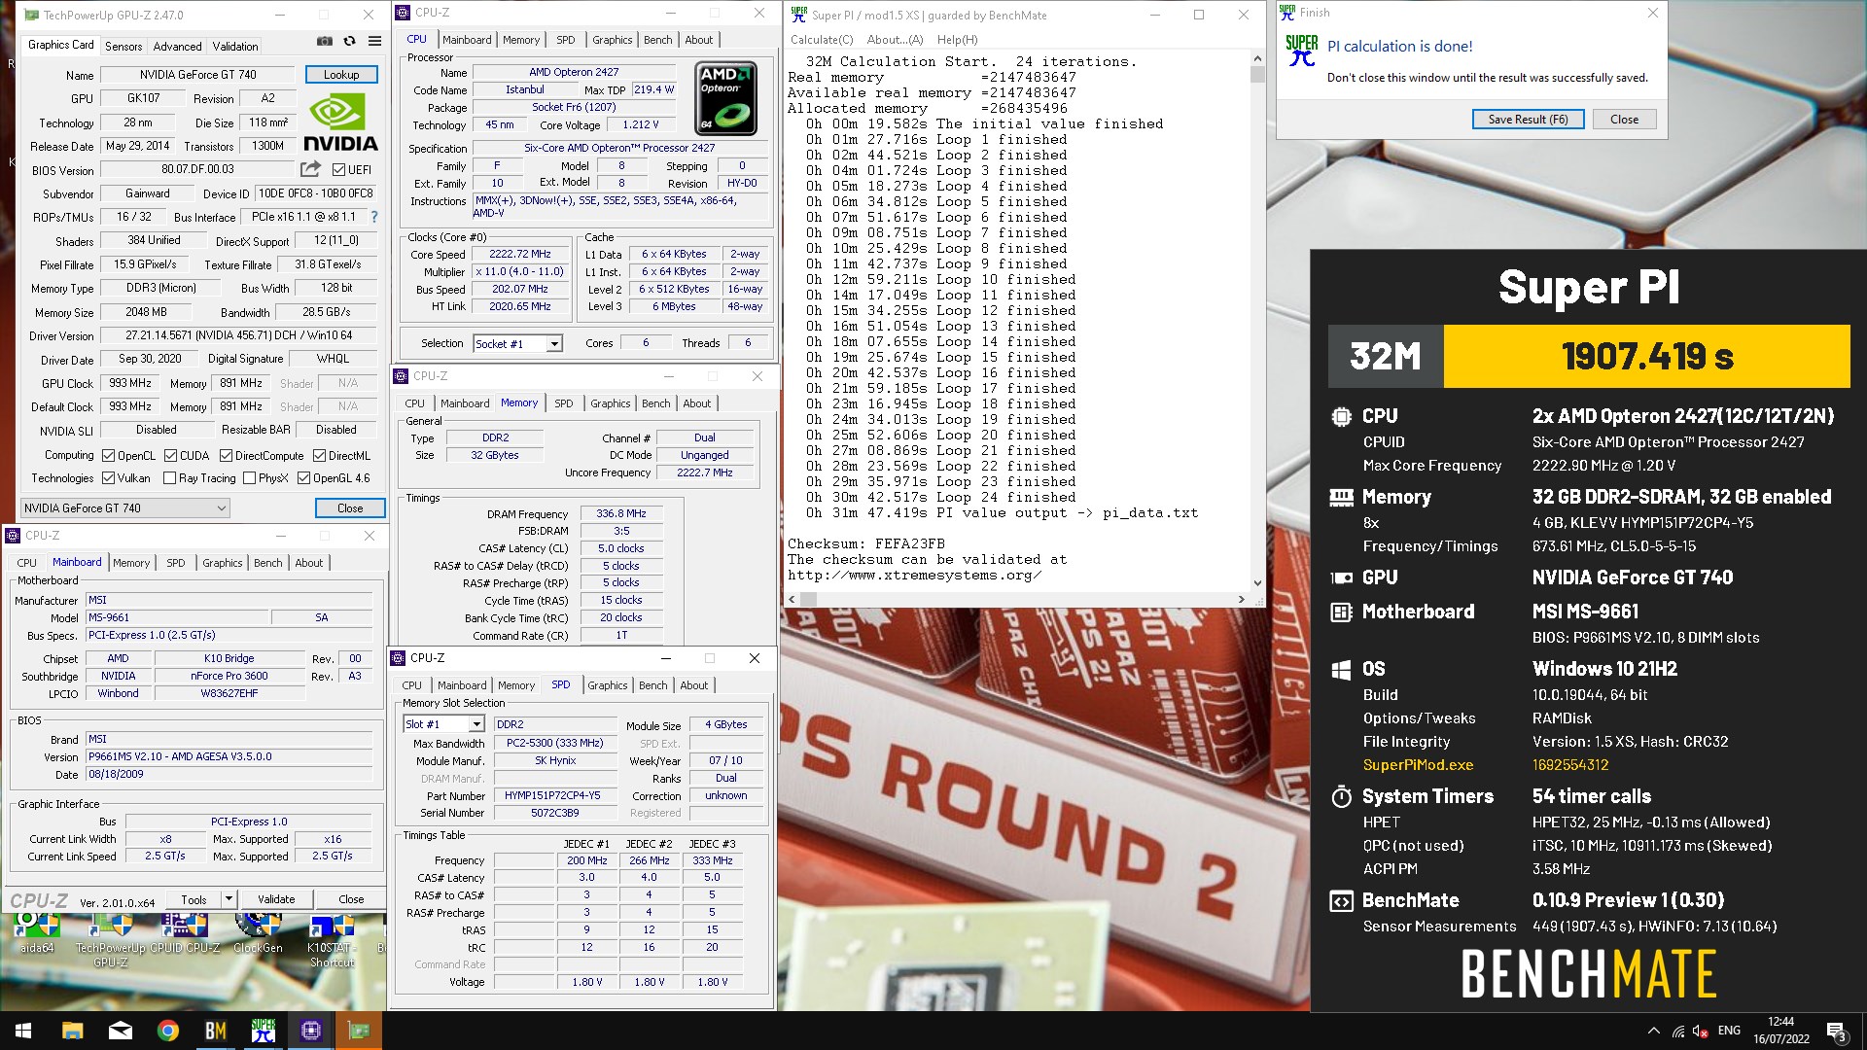1867x1050 pixels.
Task: Click the BenchMate BM taskbar icon
Action: coord(216,1031)
